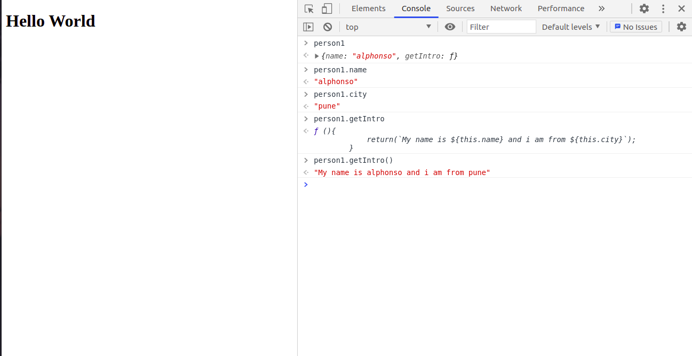Open the top JavaScript context dropdown
692x356 pixels.
tap(388, 27)
